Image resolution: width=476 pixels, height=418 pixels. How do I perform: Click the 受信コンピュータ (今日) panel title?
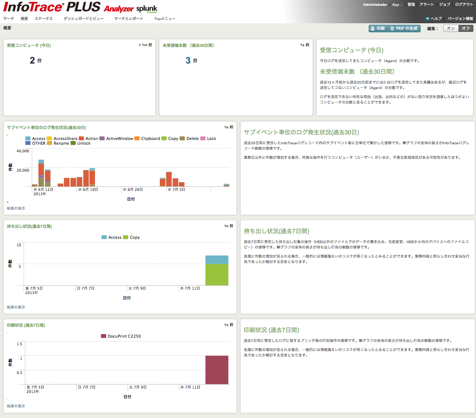(x=29, y=45)
